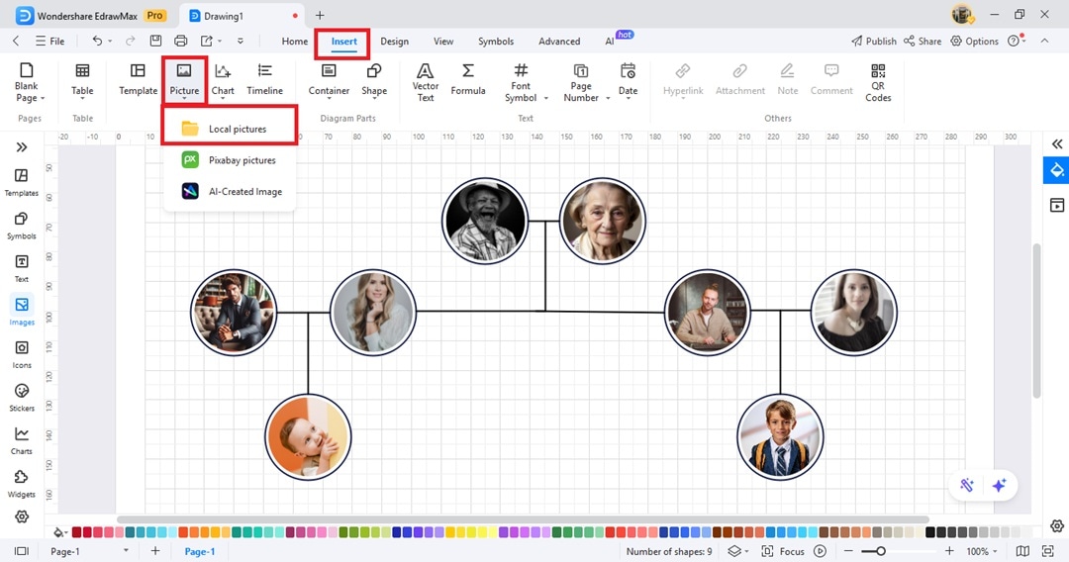Start presentation play button in status bar
The image size is (1069, 562).
[x=821, y=551]
